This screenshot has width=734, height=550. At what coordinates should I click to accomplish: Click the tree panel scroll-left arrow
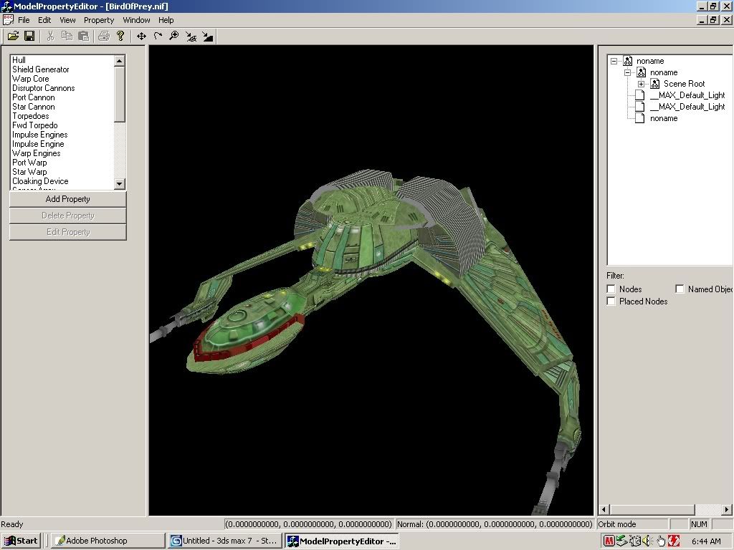pos(604,509)
